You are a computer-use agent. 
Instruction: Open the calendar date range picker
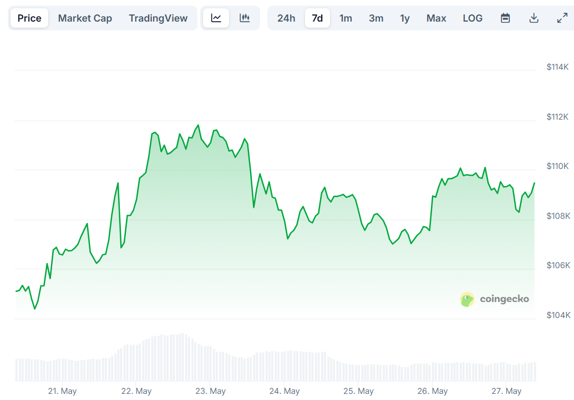click(x=505, y=18)
